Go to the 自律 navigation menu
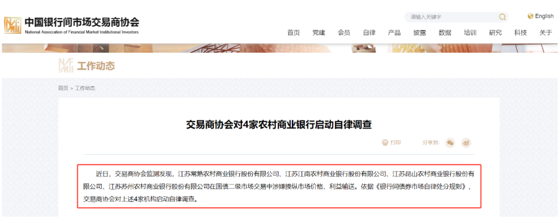 (x=369, y=33)
